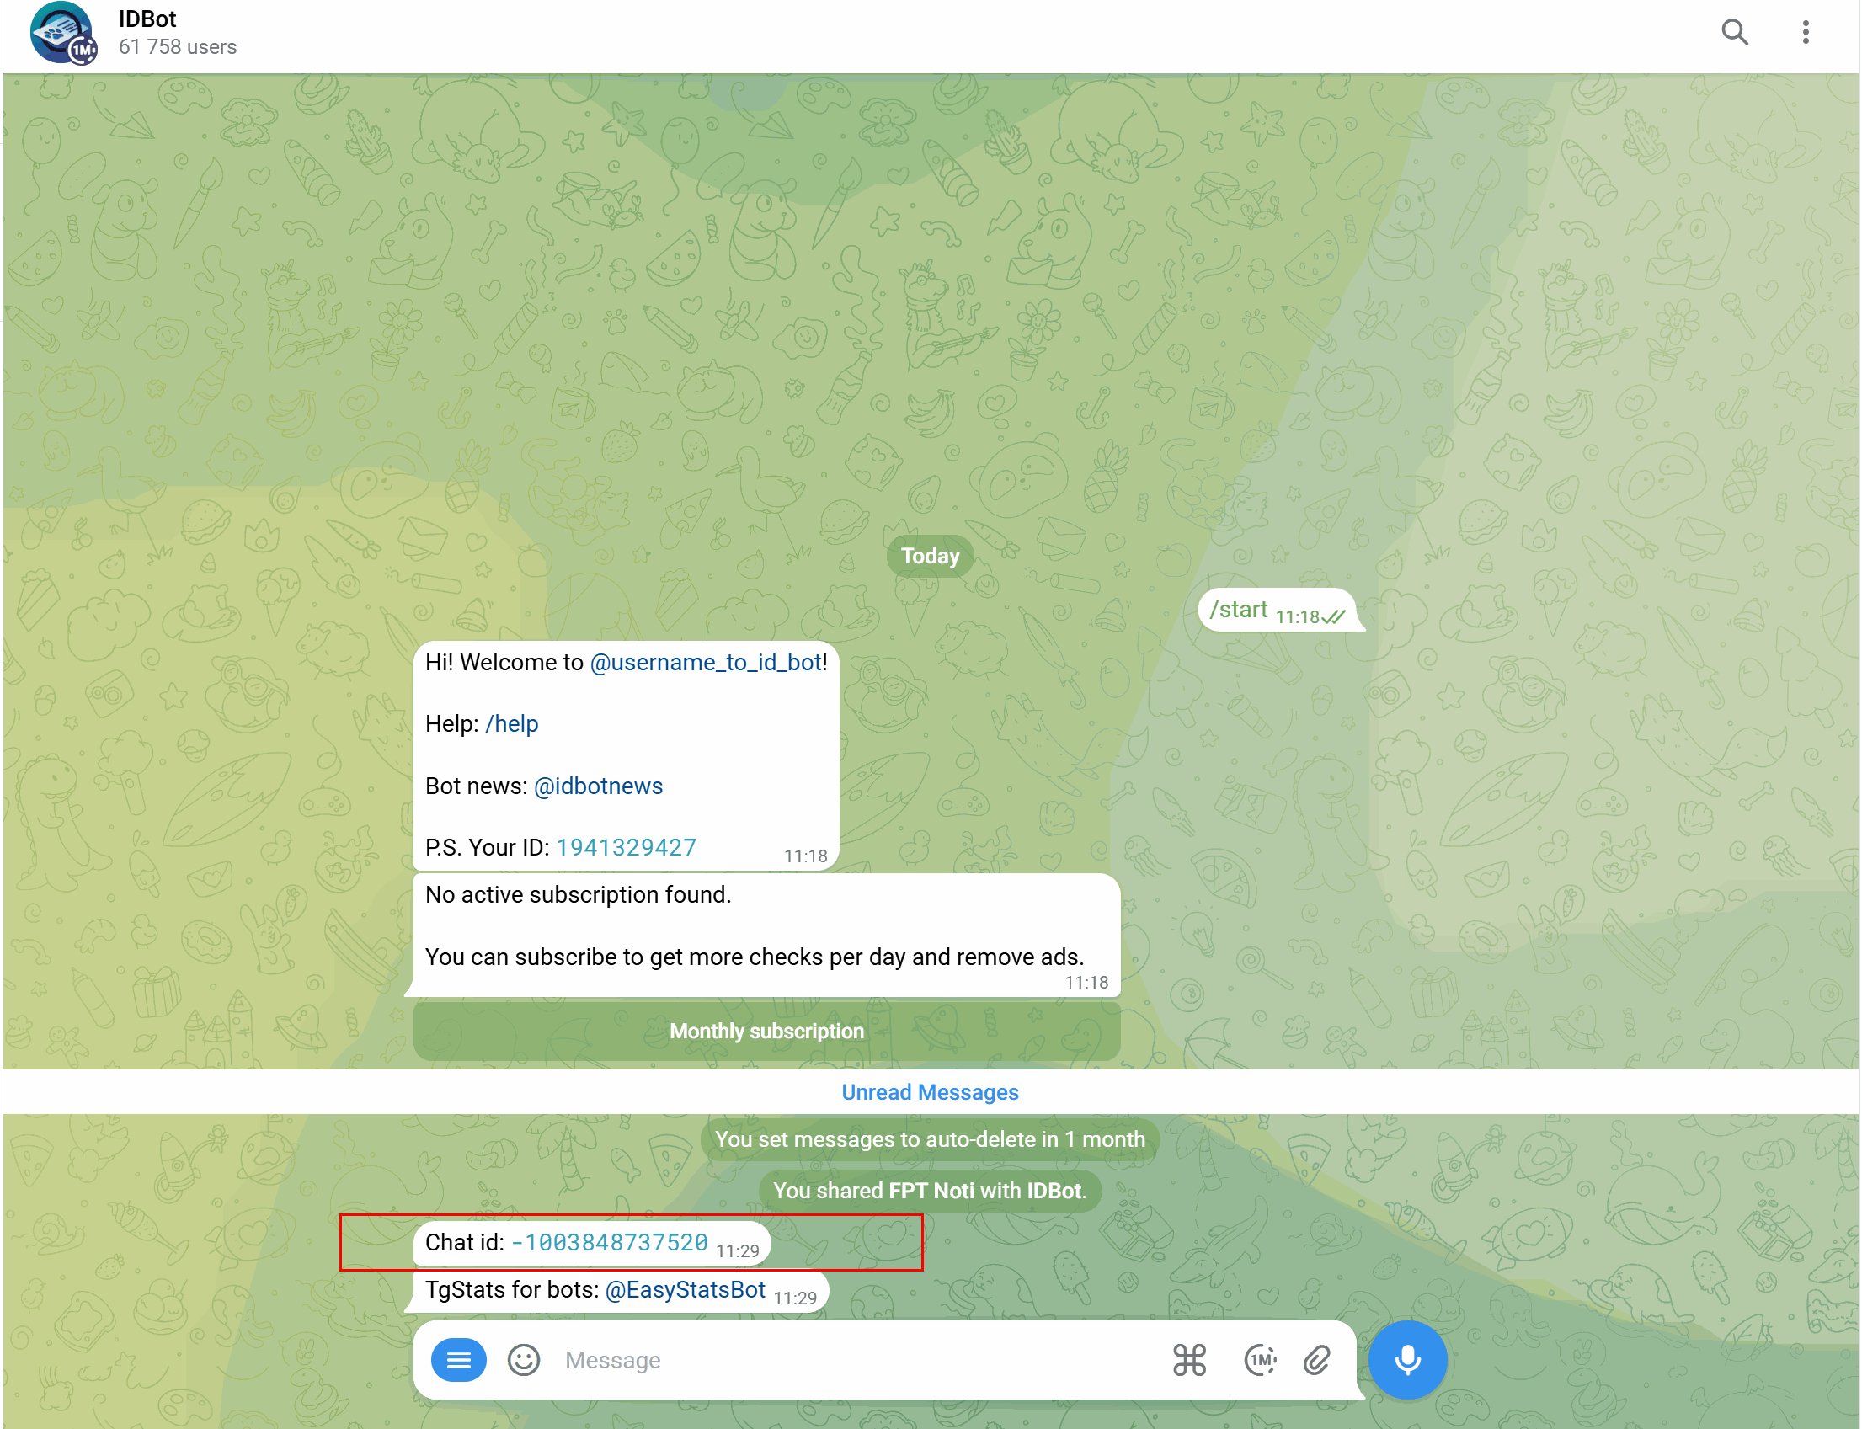This screenshot has height=1429, width=1862.
Task: Click the '61 758 users' subtitle
Action: tap(178, 47)
